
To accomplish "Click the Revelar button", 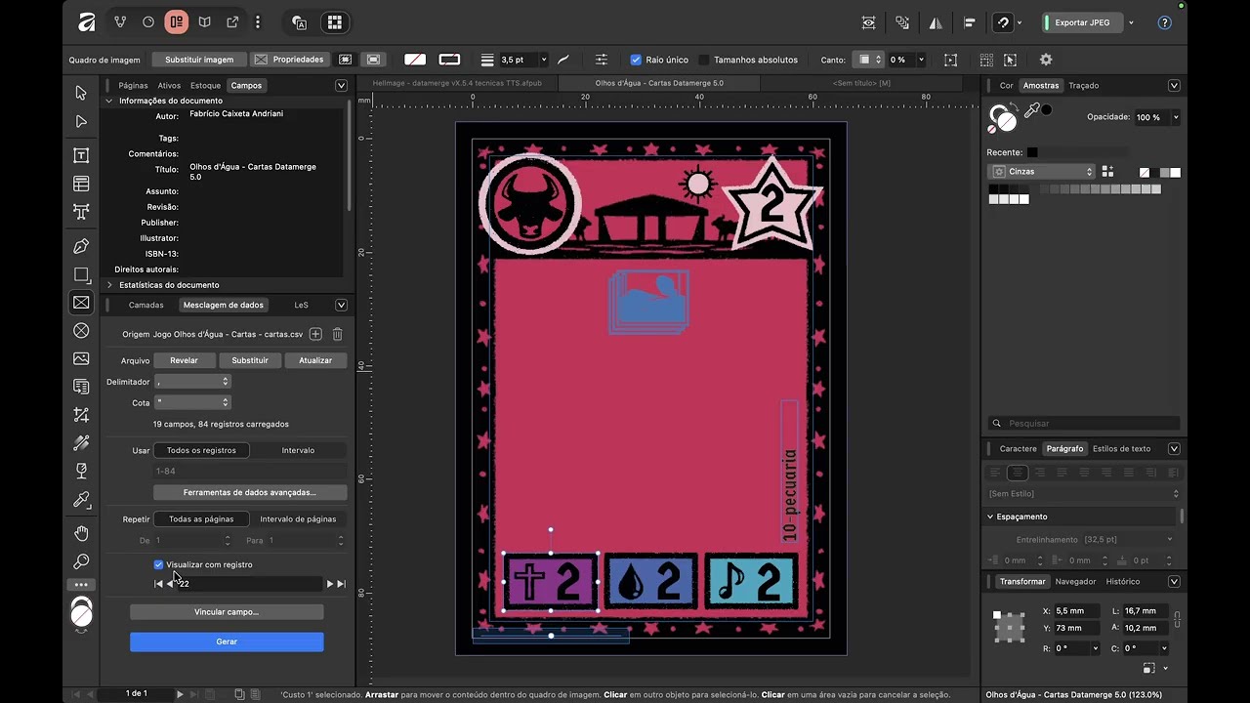I will pos(184,360).
